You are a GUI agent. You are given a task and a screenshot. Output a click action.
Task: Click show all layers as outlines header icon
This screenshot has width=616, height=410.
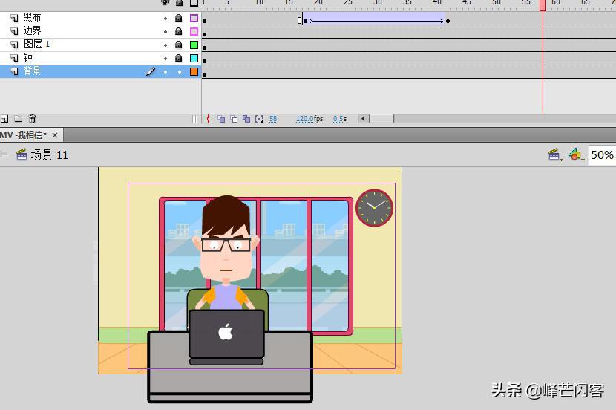click(x=194, y=3)
